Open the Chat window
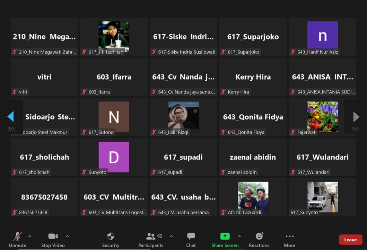The image size is (367, 250). click(191, 236)
